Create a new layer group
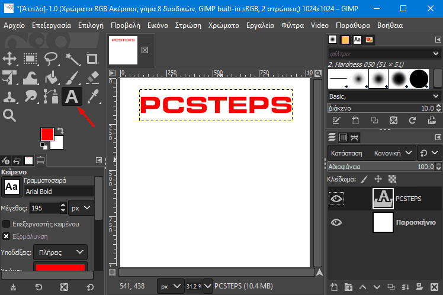This screenshot has height=295, width=443. (x=348, y=287)
